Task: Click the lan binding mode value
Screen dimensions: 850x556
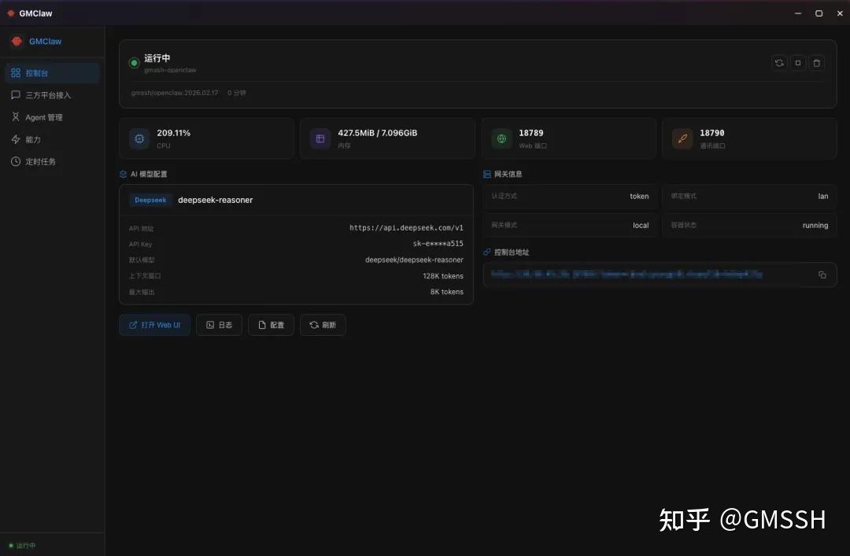Action: coord(823,196)
